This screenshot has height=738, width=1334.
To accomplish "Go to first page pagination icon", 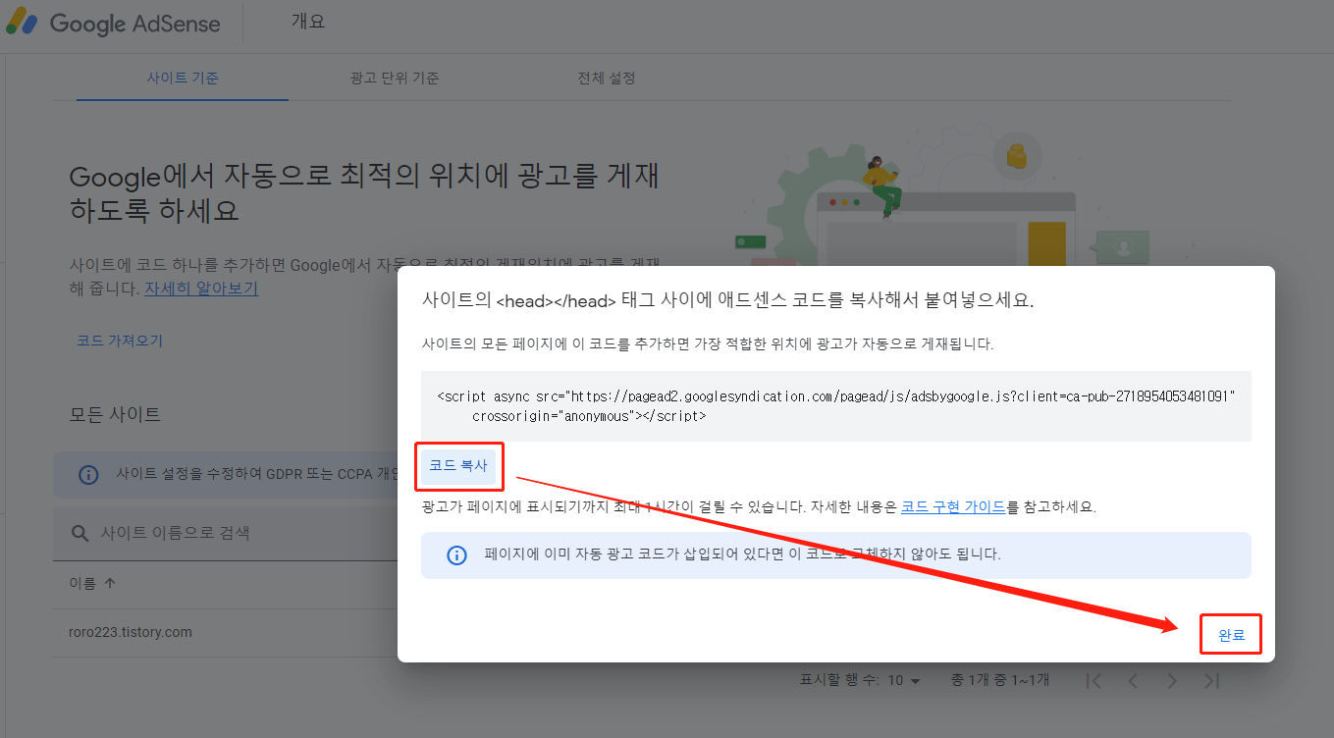I will pos(1094,680).
